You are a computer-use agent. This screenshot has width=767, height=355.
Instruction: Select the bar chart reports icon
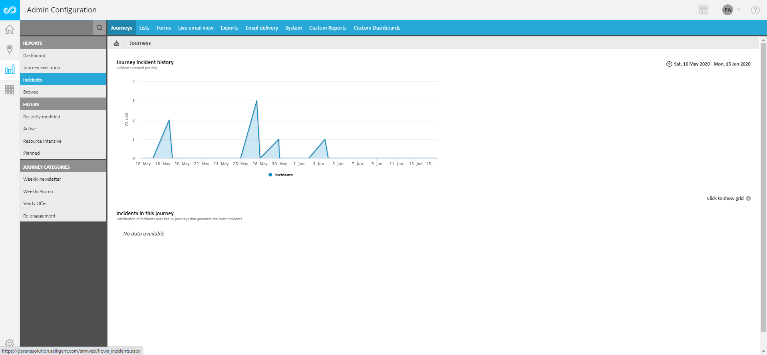10,70
